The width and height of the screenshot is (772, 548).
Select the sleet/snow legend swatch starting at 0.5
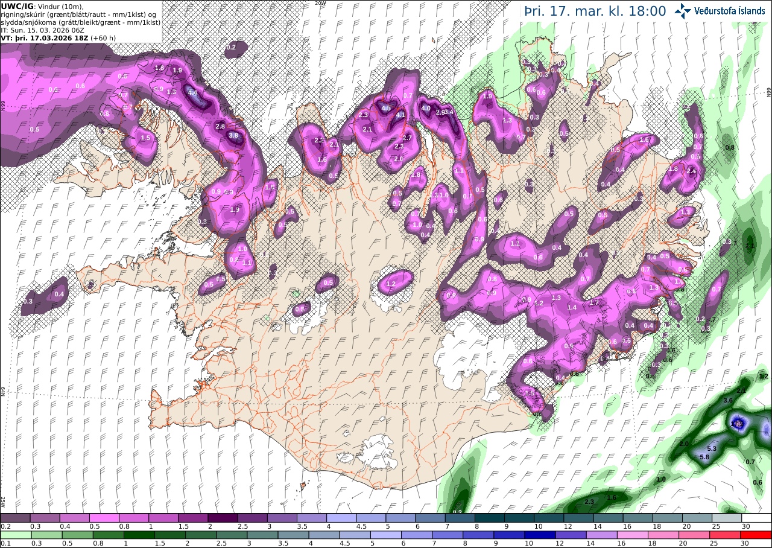(x=104, y=518)
